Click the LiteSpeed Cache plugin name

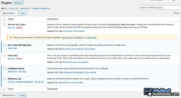16,68
